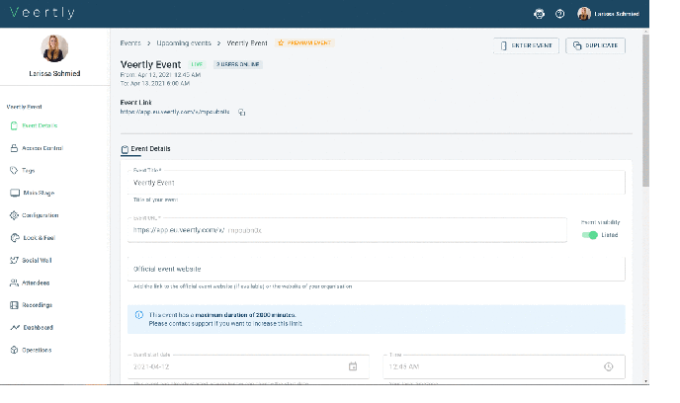Click the Official event website field

377,269
